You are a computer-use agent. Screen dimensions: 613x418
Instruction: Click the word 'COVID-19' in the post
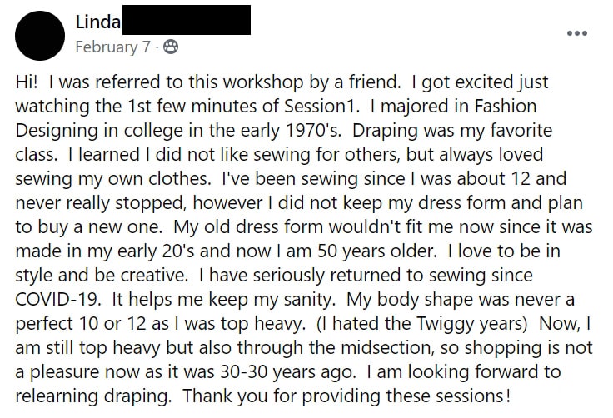pos(57,300)
